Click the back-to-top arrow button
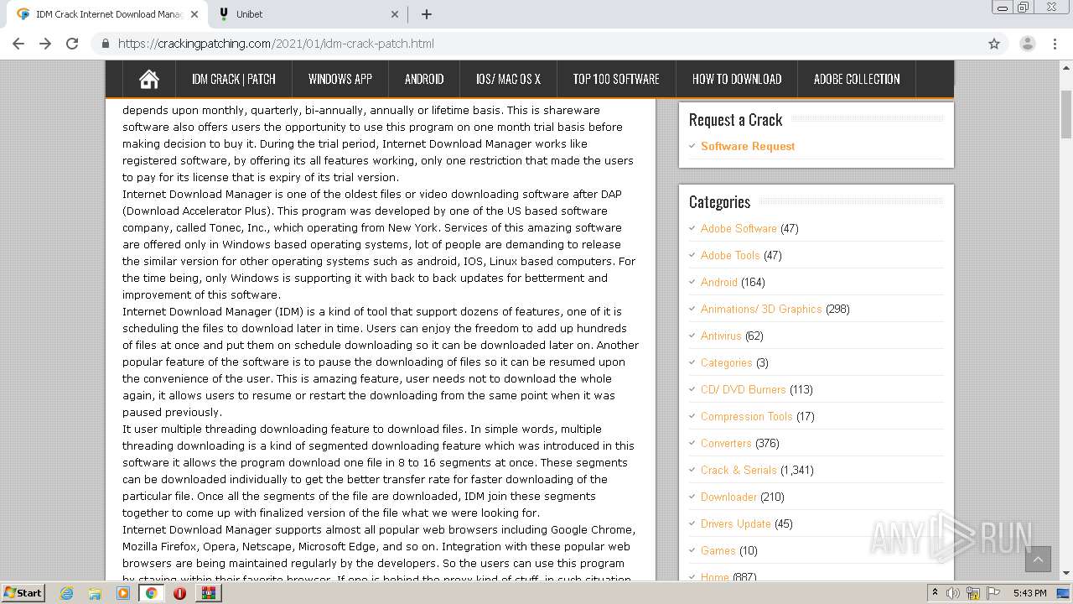This screenshot has width=1073, height=604. click(1038, 559)
